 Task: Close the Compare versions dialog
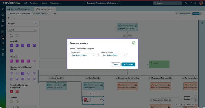coord(133,43)
